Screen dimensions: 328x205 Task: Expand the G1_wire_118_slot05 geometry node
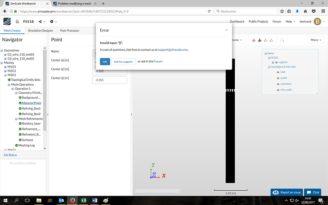[5, 55]
